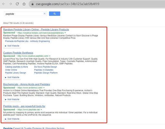Open Peptide Expert & Quality Proteins result
The height and width of the screenshot is (129, 165).
point(34,128)
